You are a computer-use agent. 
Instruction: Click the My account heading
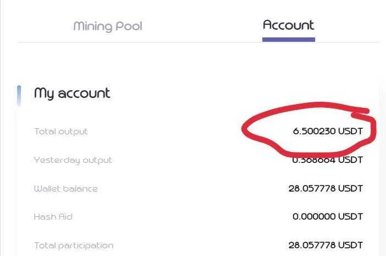coord(72,93)
